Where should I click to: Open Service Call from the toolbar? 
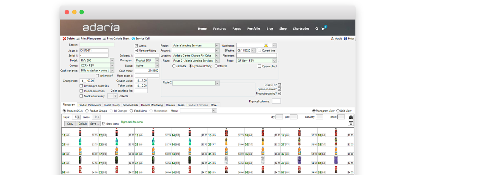(x=133, y=38)
